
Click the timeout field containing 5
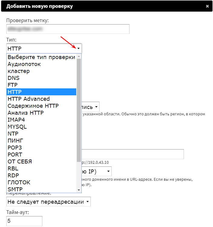[x=24, y=221]
